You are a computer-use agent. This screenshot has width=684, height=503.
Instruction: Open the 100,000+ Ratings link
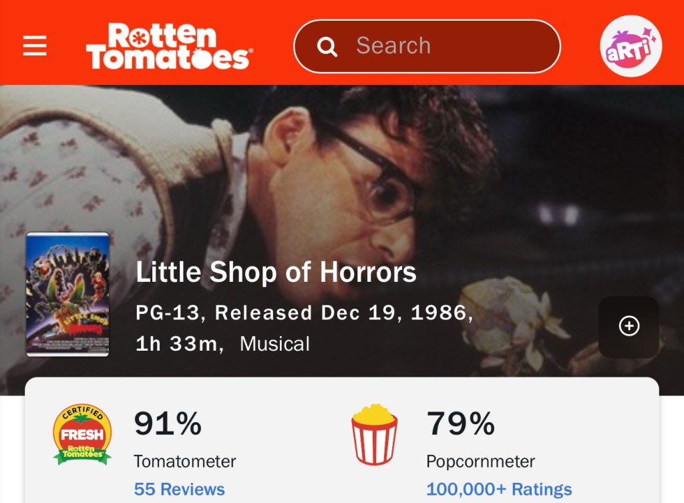(499, 489)
